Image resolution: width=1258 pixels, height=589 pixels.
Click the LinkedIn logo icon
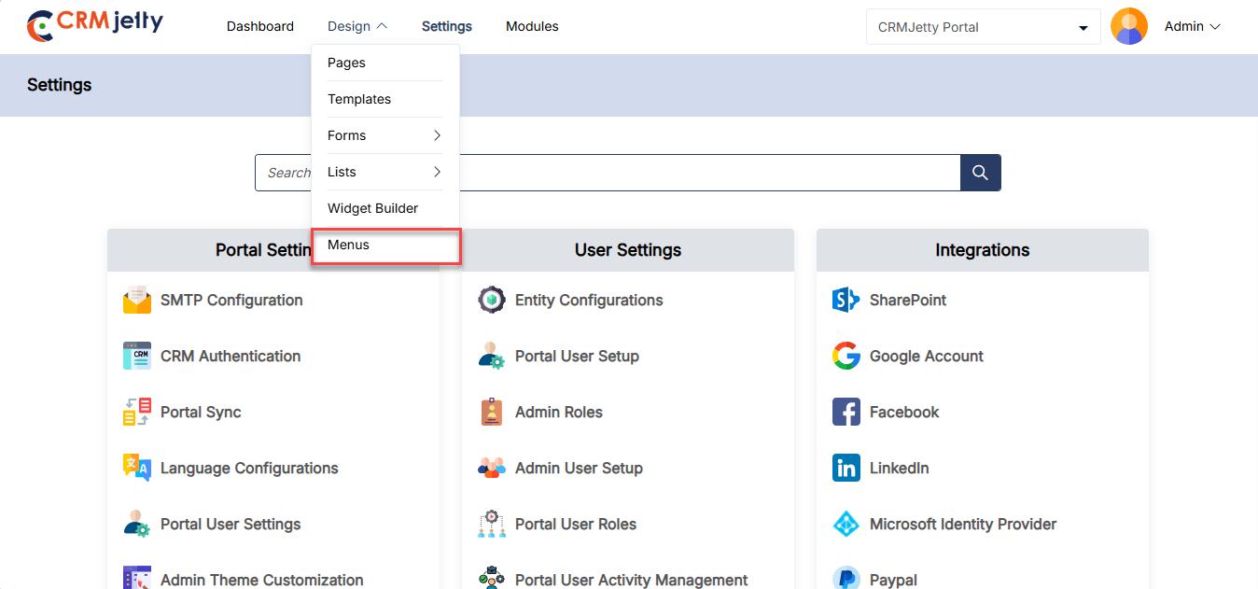[846, 468]
